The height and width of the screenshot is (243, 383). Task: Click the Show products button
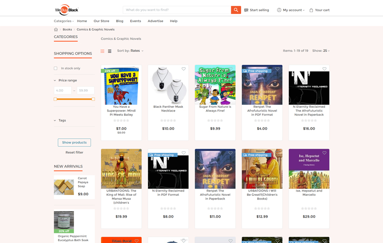[x=74, y=143]
